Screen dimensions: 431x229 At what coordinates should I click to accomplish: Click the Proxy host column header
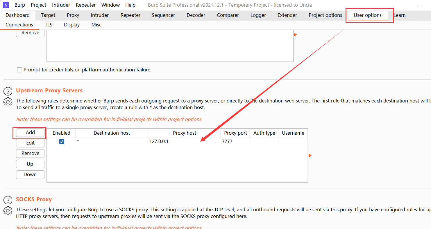[x=185, y=133]
